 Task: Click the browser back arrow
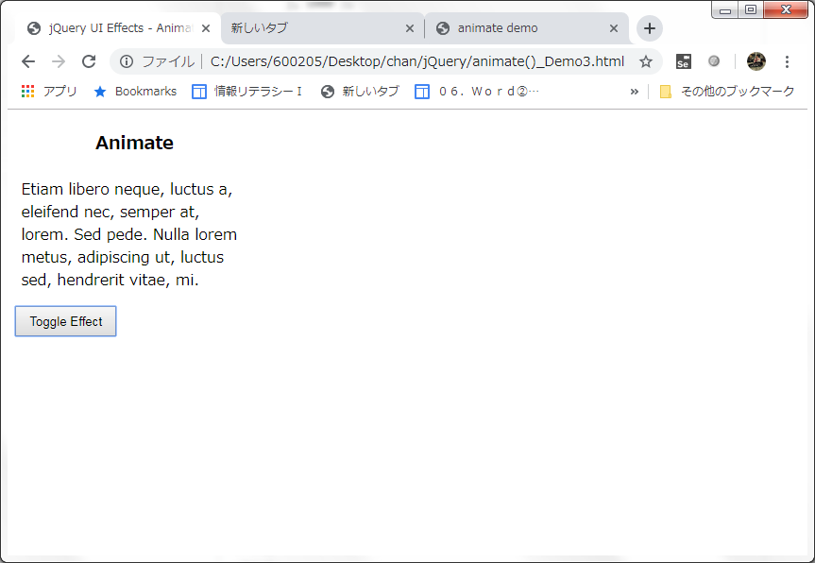[28, 61]
